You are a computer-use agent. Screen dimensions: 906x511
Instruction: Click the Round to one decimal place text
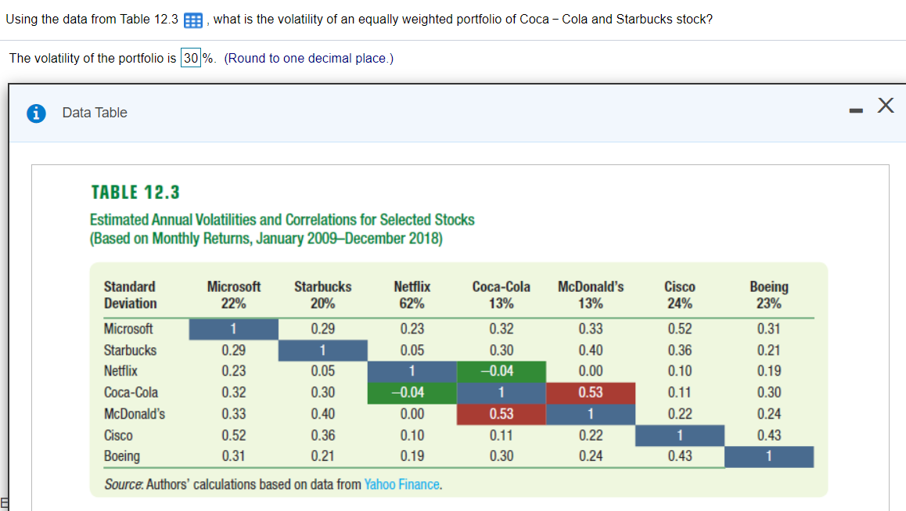(311, 58)
